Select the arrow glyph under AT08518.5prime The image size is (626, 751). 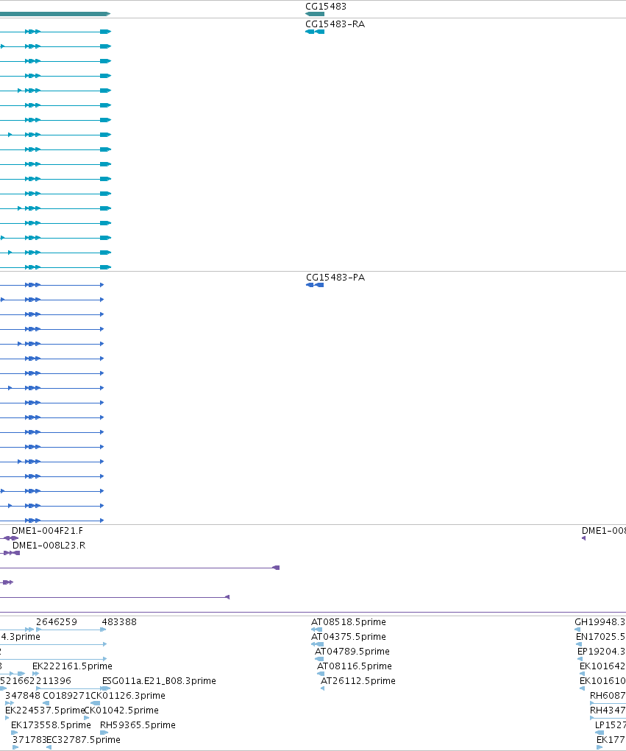pos(316,630)
